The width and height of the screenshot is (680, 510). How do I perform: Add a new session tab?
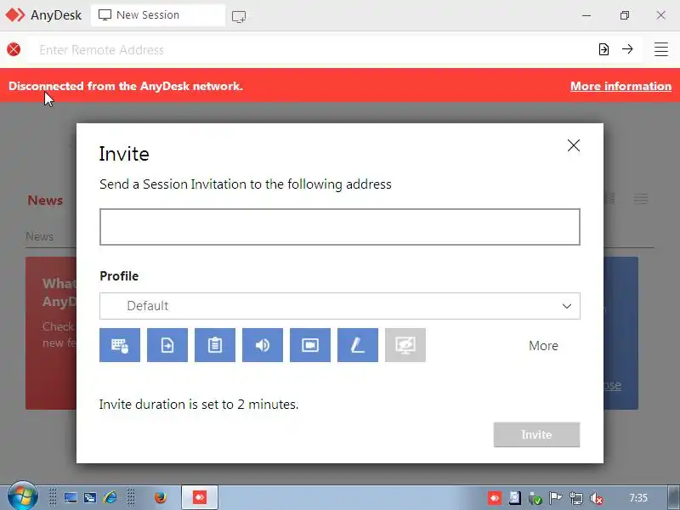click(x=239, y=16)
